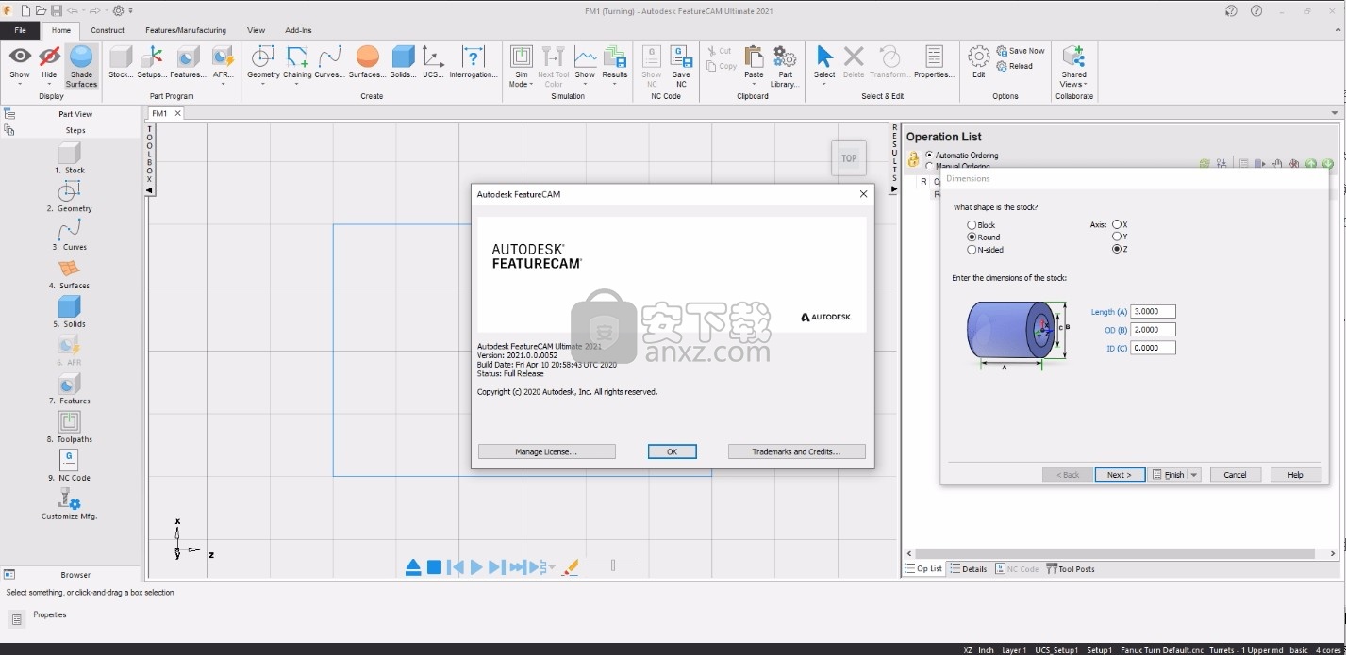Click the TOP view cube face
The width and height of the screenshot is (1346, 655).
coord(849,158)
